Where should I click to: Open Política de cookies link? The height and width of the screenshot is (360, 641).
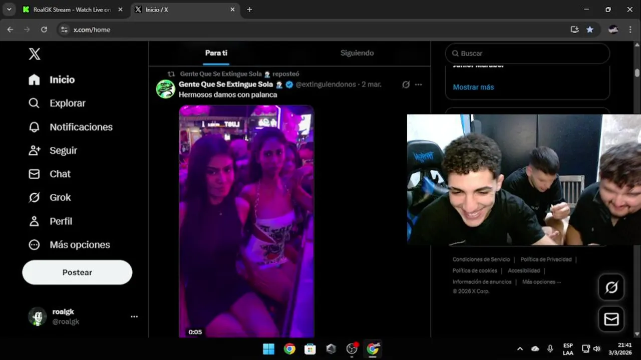click(x=475, y=270)
